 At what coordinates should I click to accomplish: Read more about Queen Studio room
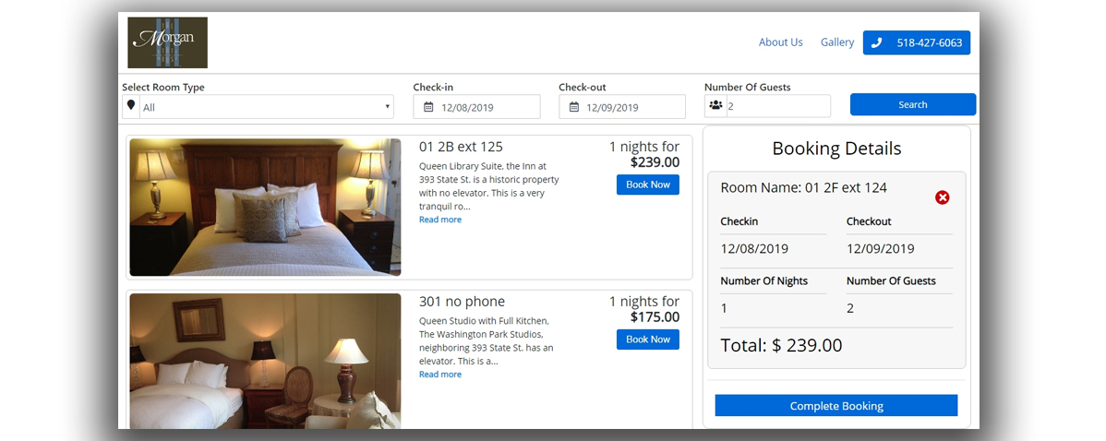click(439, 375)
